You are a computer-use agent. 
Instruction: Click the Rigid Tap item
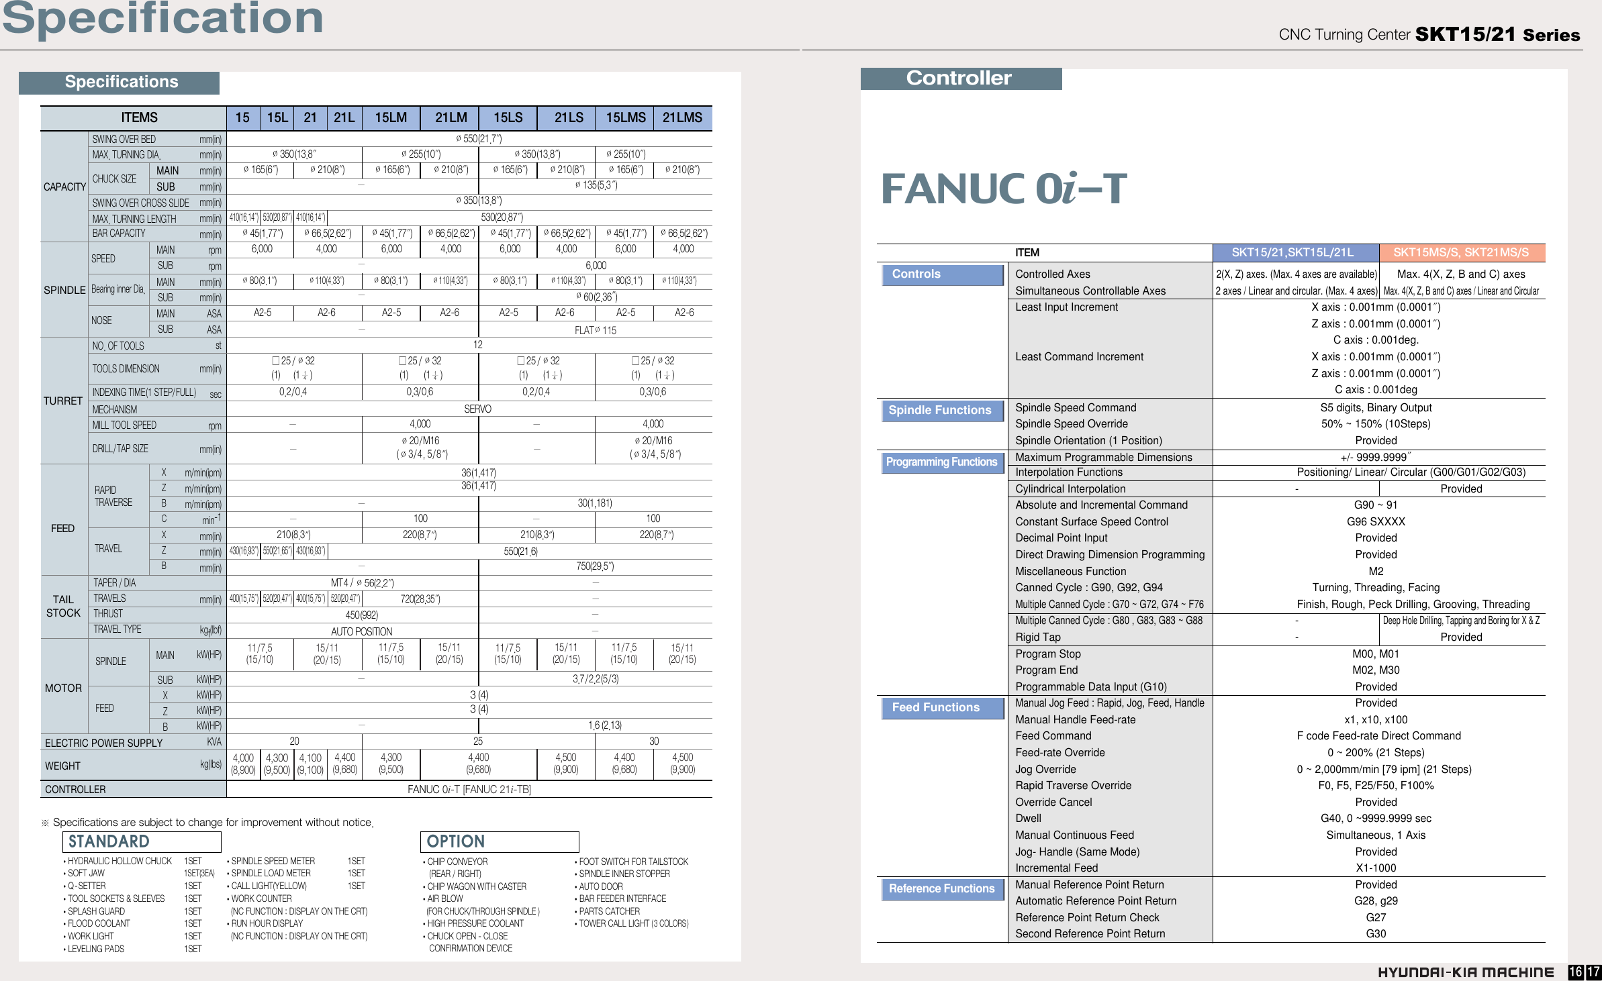coord(1038,637)
